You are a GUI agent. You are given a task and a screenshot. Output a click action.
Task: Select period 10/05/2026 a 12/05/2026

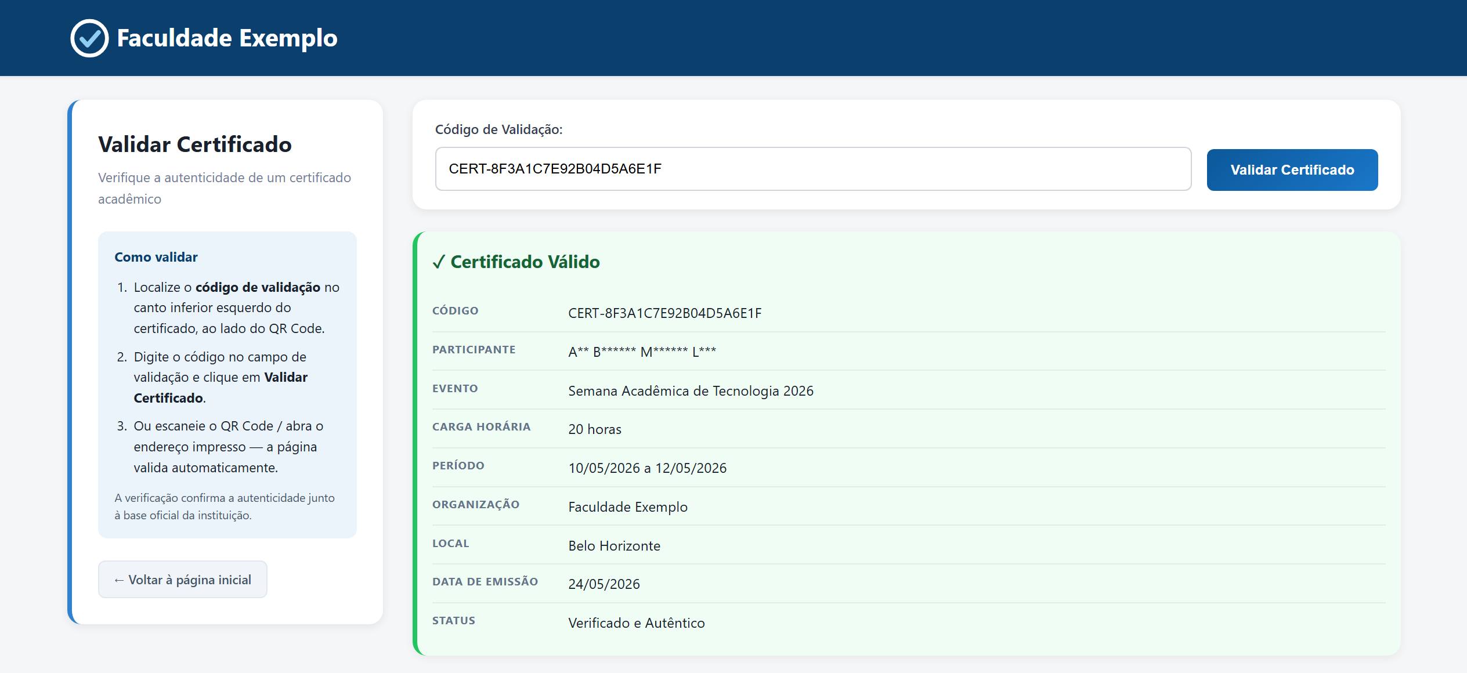tap(648, 468)
